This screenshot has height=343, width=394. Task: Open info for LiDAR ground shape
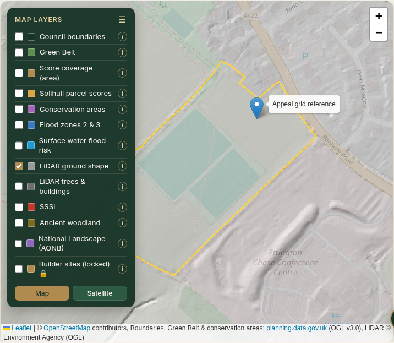pos(122,166)
